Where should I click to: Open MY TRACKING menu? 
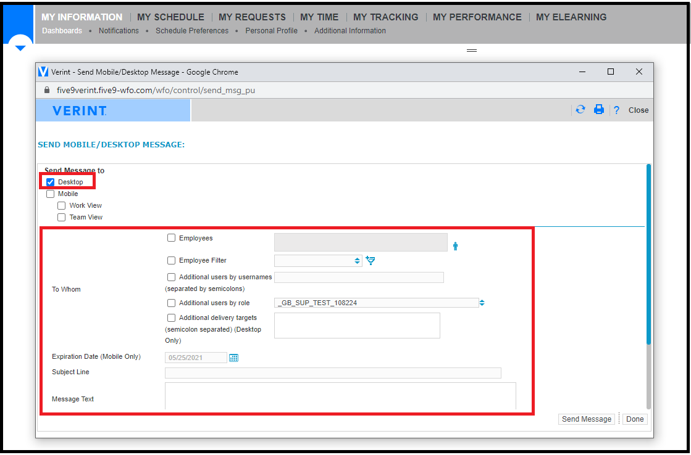(x=385, y=17)
